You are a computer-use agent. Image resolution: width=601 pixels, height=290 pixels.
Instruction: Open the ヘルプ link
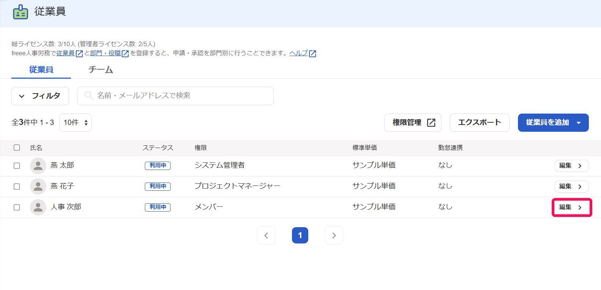tap(303, 53)
